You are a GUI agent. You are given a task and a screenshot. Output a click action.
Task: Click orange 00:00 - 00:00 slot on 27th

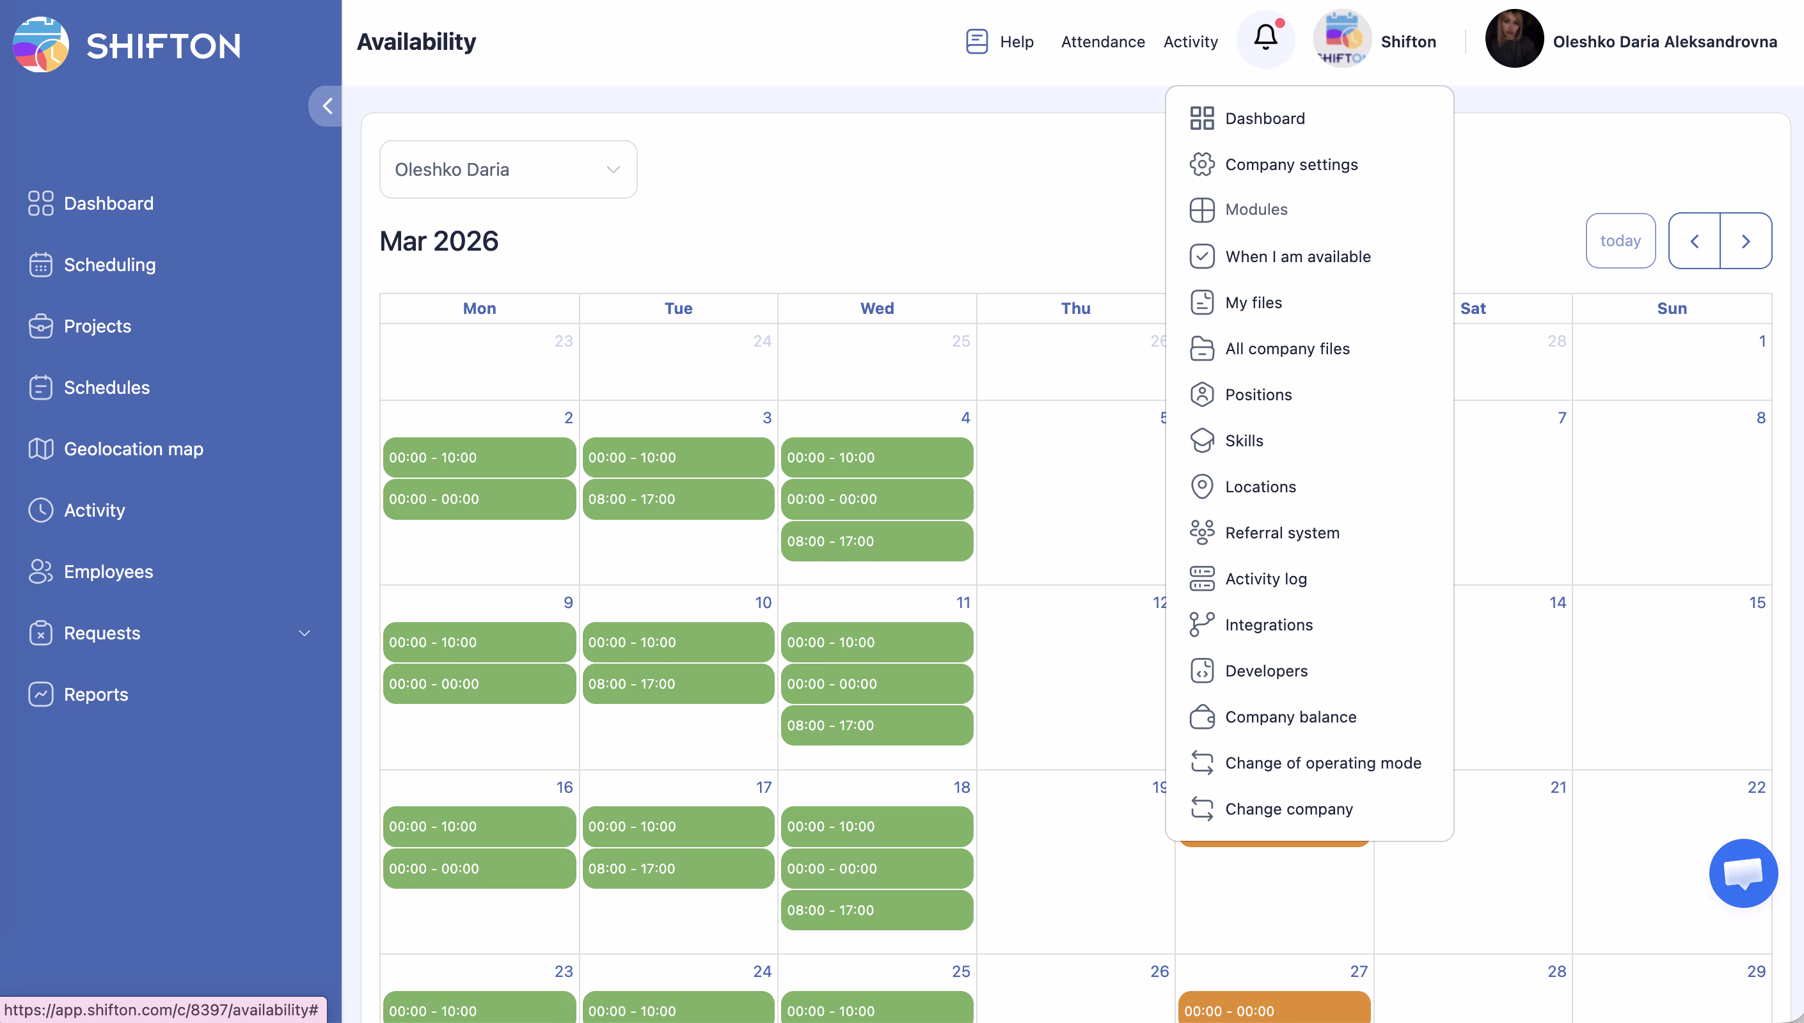[1274, 1010]
